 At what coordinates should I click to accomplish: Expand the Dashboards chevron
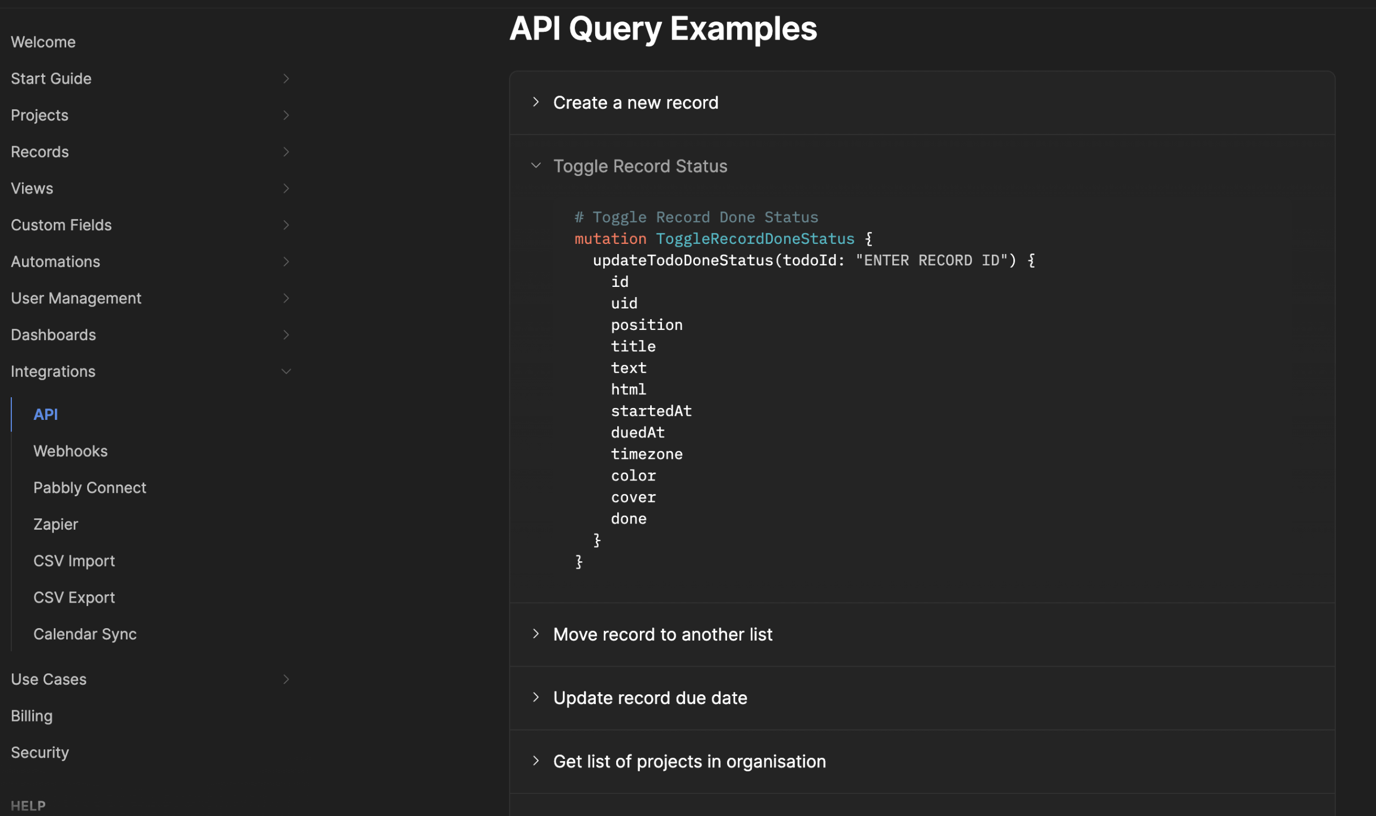pyautogui.click(x=286, y=335)
